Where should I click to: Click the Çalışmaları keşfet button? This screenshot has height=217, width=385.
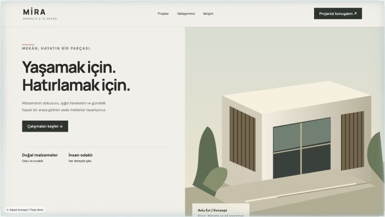(x=45, y=126)
